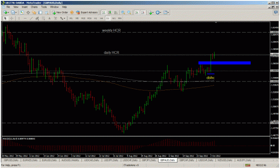Switch chart to line chart

(116, 12)
